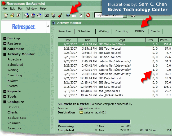Screen dimensions: 172x136
Task: Expand the Reports tree node
Action: point(5,91)
